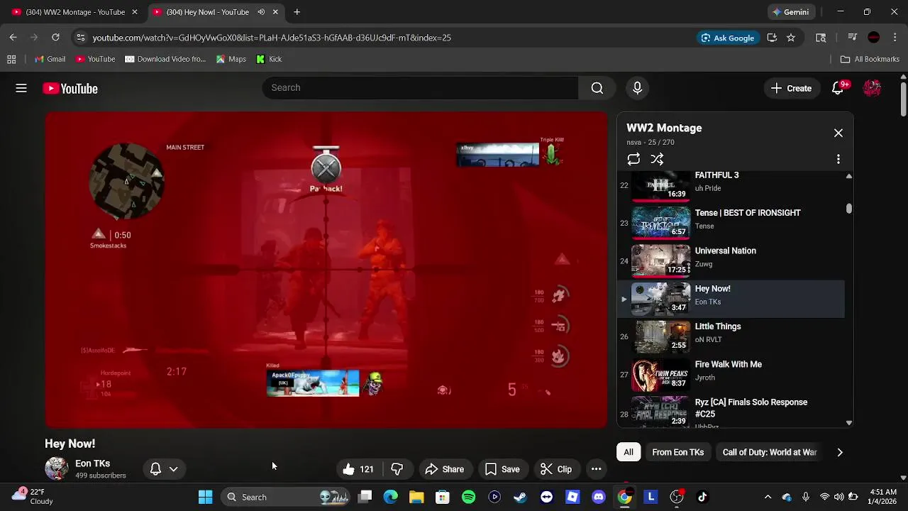Toggle loop playlist in WW2 Montage panel
The height and width of the screenshot is (511, 908).
(633, 159)
